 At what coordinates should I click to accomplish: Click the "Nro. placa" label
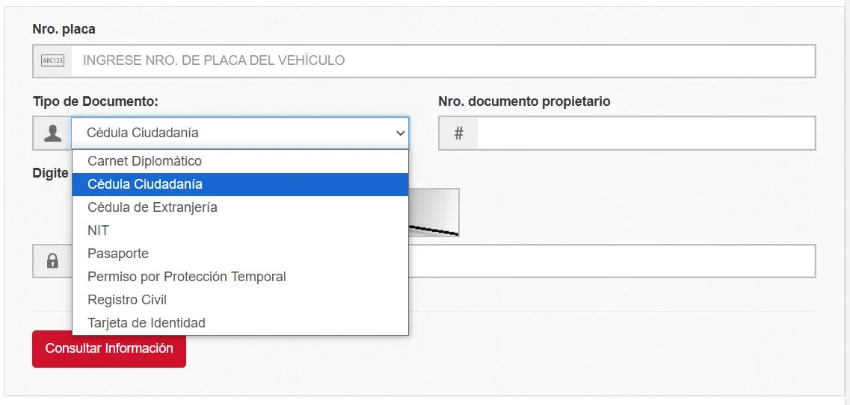(64, 29)
